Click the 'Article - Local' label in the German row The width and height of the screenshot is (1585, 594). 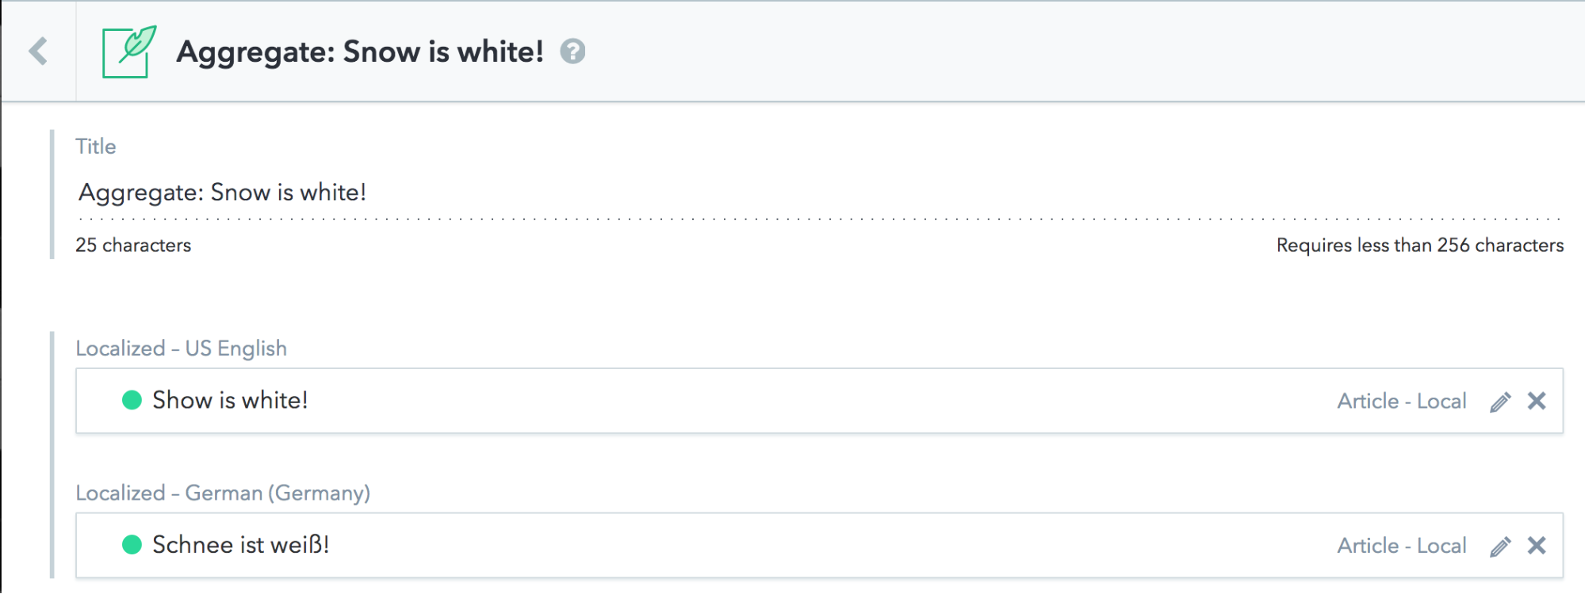pyautogui.click(x=1402, y=546)
